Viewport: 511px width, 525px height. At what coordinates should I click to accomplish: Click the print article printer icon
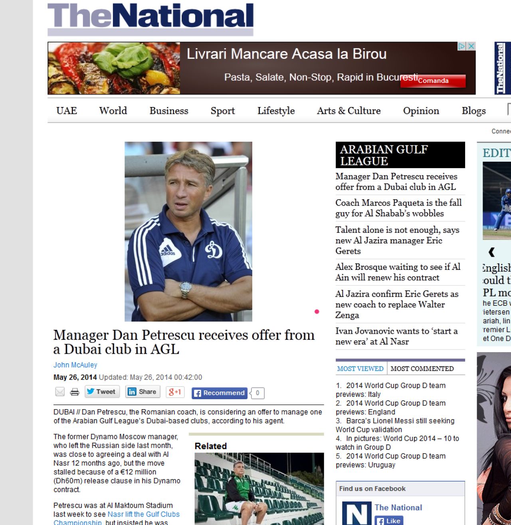tap(75, 392)
